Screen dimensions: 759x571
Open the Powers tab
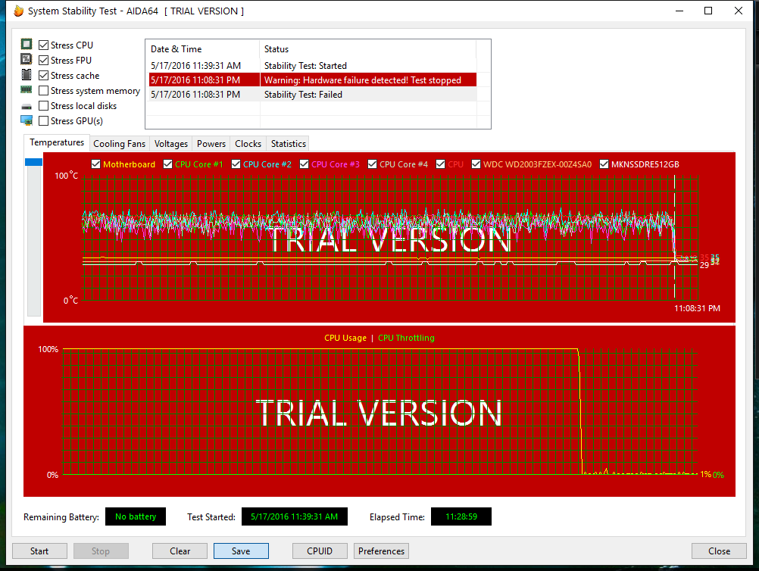211,144
